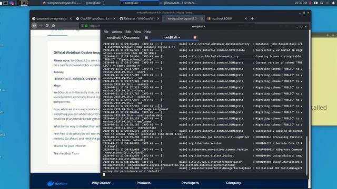The width and height of the screenshot is (337, 189).
Task: Launch terminal from top panel launcher
Action: pyautogui.click(x=6, y=3)
